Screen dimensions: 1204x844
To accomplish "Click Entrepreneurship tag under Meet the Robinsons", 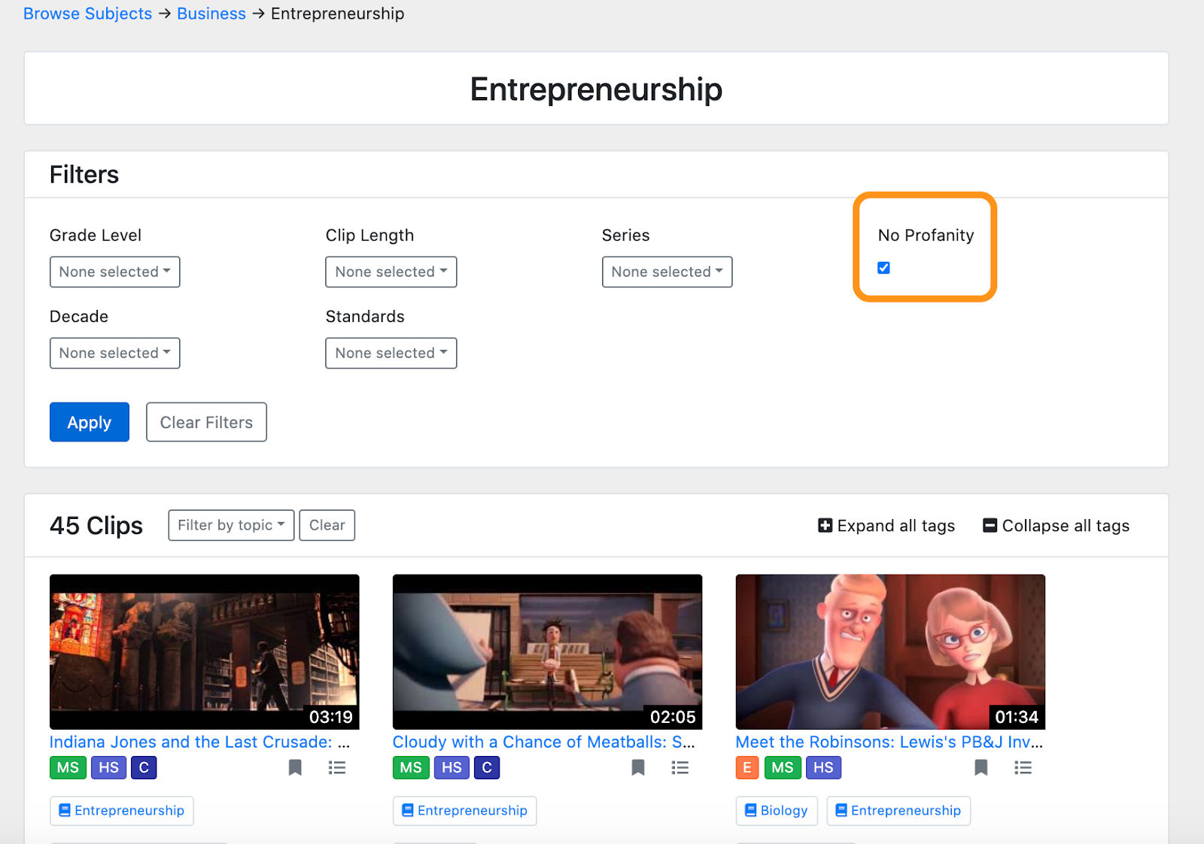I will coord(898,811).
